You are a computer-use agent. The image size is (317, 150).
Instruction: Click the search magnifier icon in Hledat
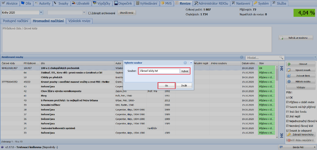coord(281,58)
